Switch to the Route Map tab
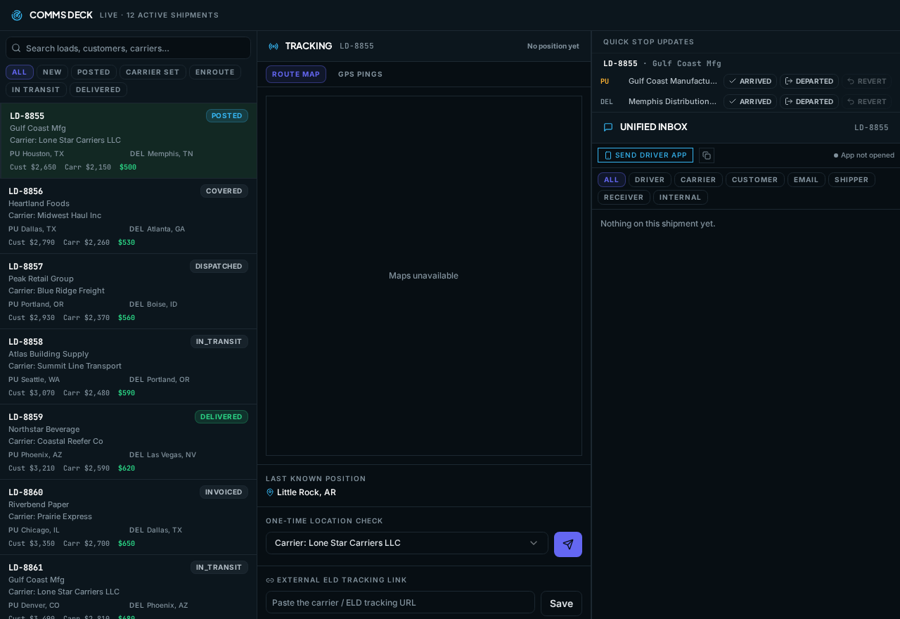This screenshot has height=619, width=900. pyautogui.click(x=296, y=75)
